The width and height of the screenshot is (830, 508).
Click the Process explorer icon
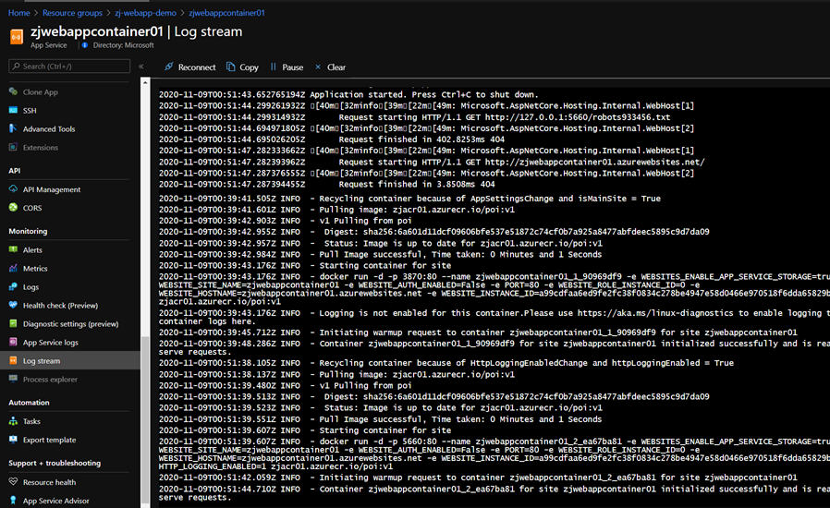coord(13,379)
